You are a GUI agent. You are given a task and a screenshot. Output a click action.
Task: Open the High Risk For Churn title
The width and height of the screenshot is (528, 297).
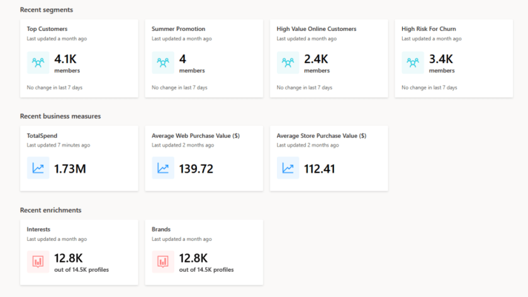429,29
